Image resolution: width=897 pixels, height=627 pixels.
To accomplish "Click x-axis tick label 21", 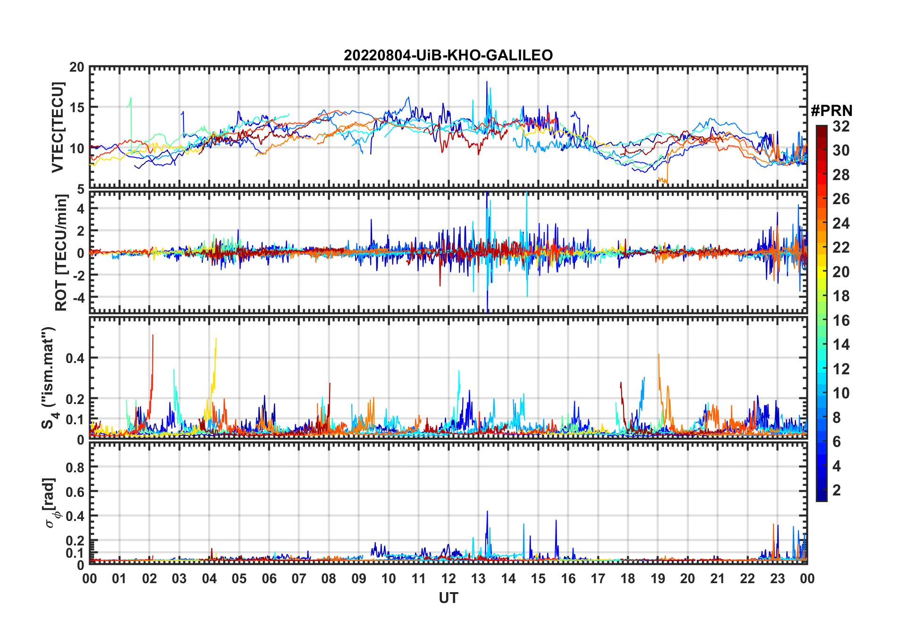I will pos(717,578).
